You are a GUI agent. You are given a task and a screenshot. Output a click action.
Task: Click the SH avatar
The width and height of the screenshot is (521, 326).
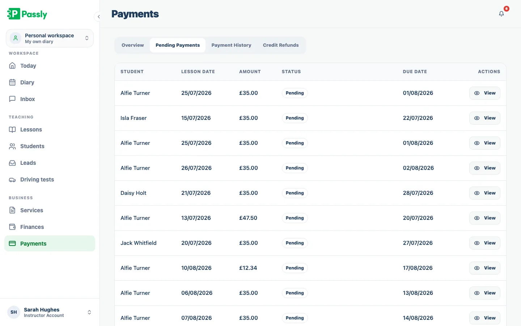pos(14,312)
